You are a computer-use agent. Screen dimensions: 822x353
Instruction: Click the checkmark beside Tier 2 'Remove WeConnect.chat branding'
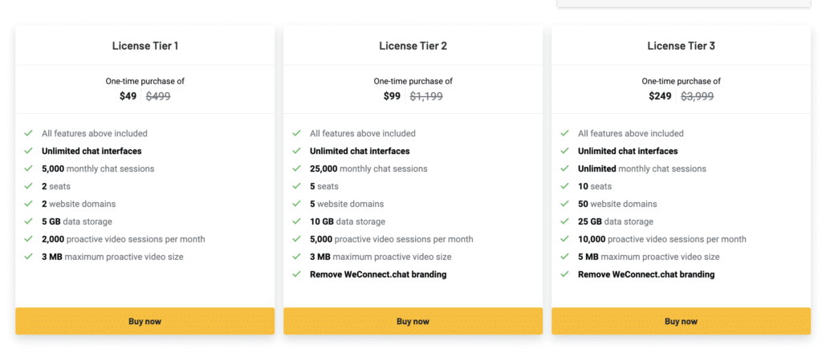tap(296, 274)
